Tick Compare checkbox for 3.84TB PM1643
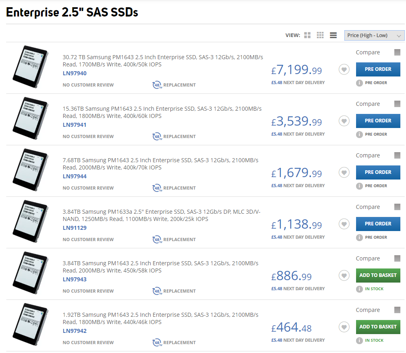Screen dimensions: 406x353 click(397, 258)
